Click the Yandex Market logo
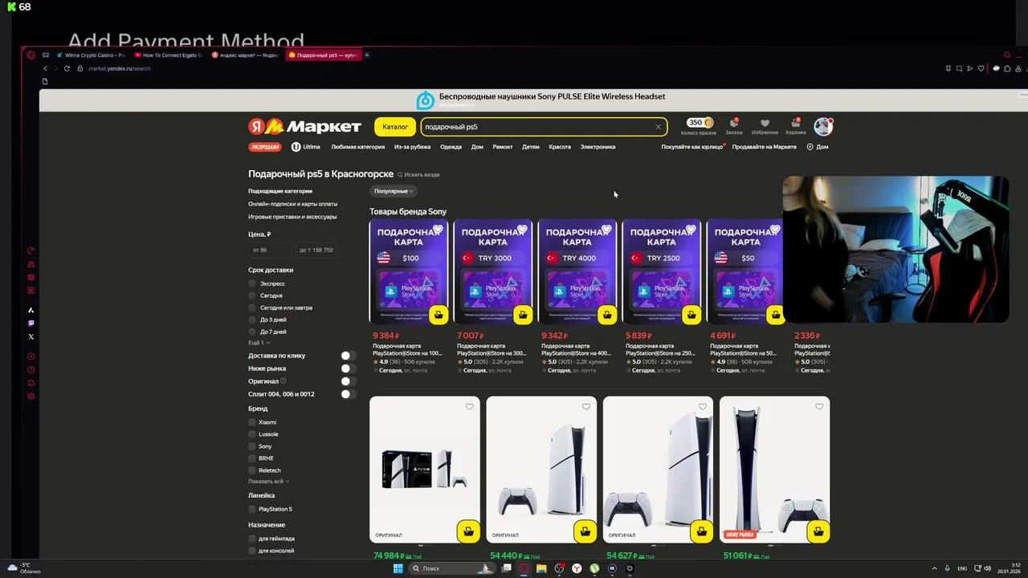Image resolution: width=1028 pixels, height=578 pixels. point(304,127)
